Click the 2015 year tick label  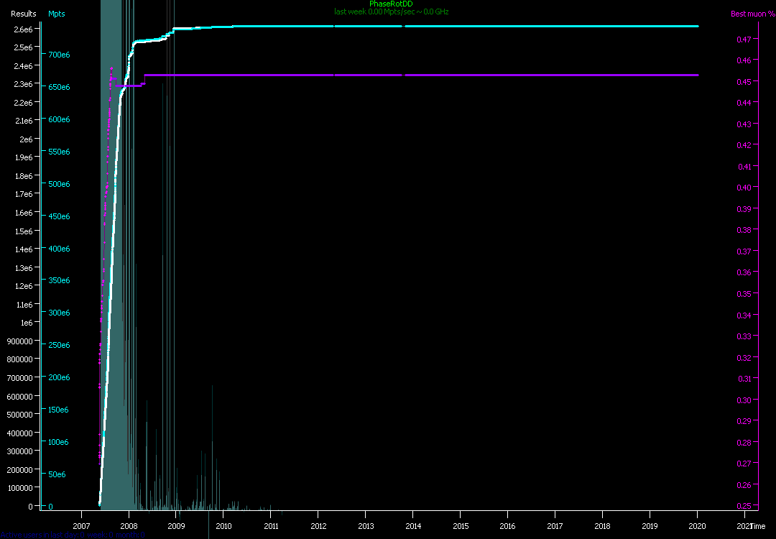click(460, 526)
